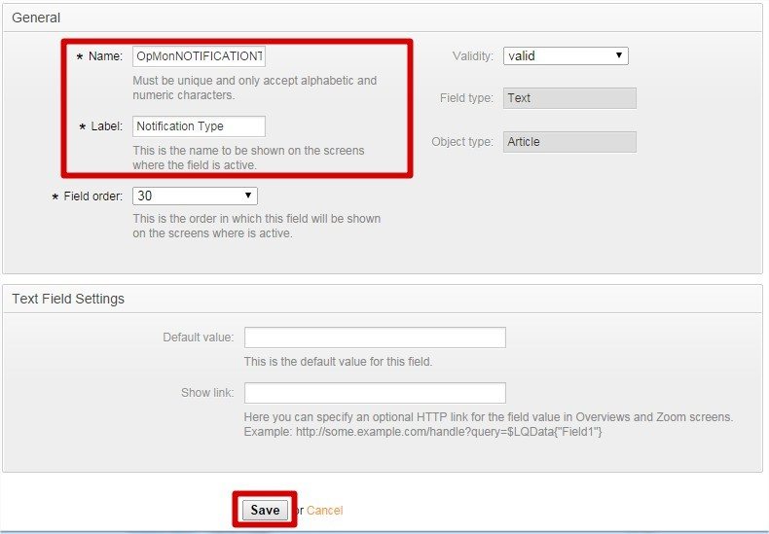Click the "Name:" field label
Image resolution: width=769 pixels, height=534 pixels.
tap(105, 56)
